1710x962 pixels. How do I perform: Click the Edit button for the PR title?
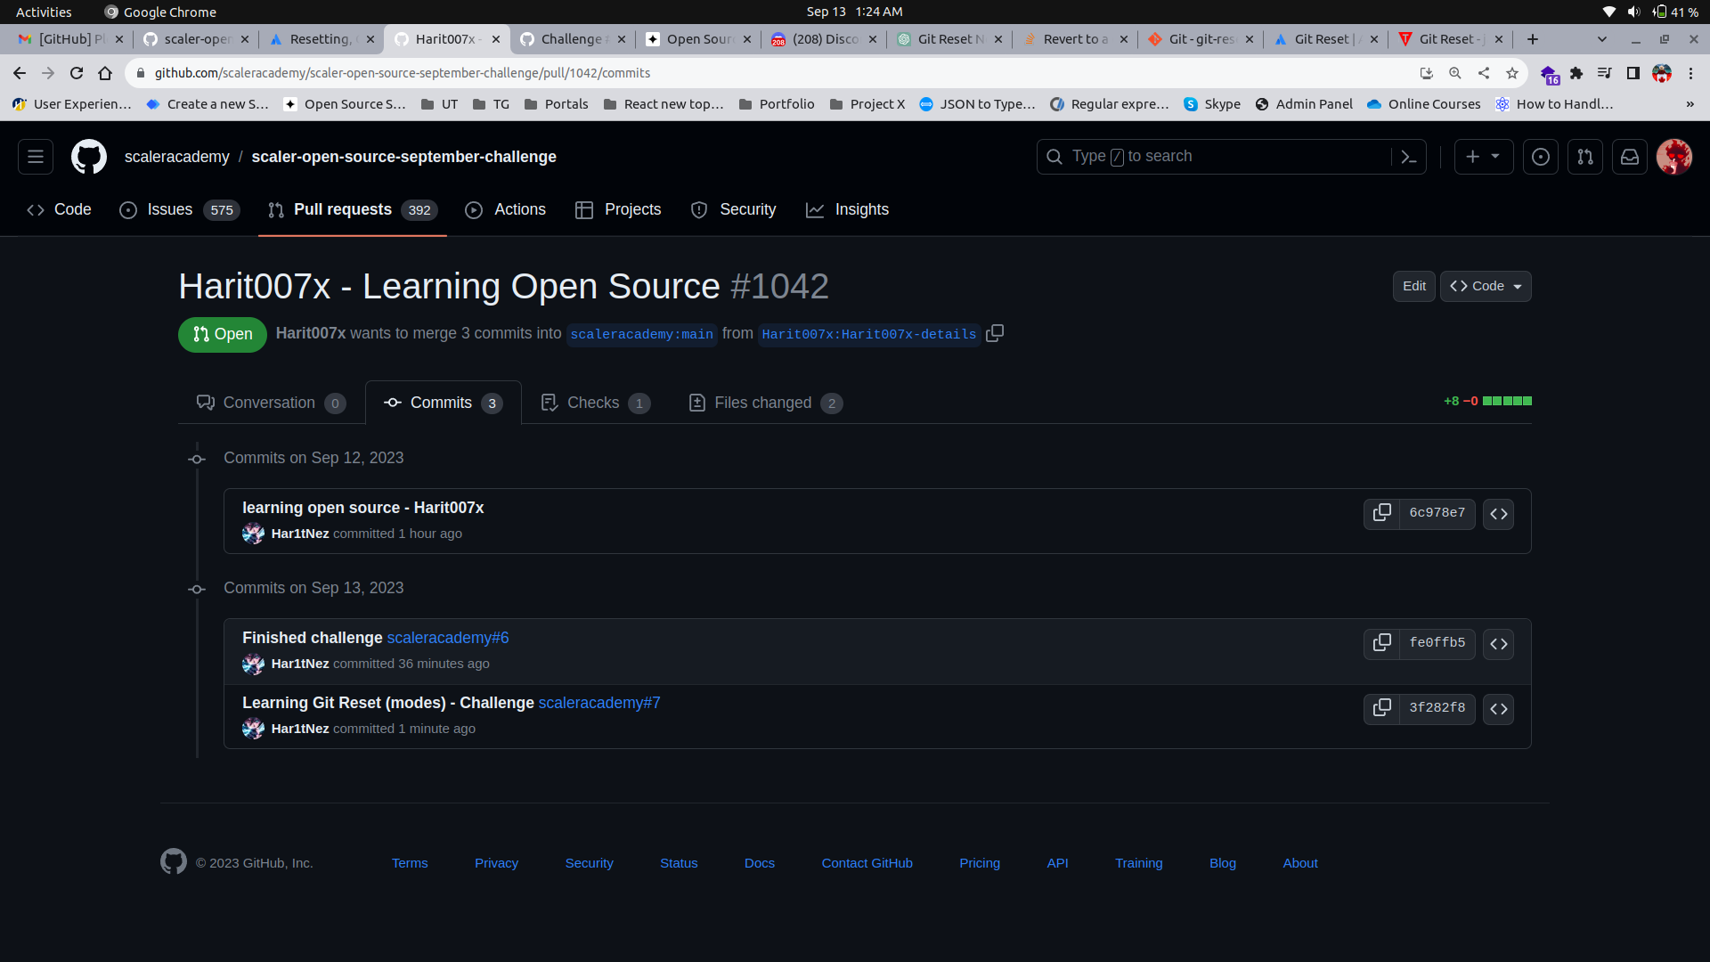(1413, 286)
